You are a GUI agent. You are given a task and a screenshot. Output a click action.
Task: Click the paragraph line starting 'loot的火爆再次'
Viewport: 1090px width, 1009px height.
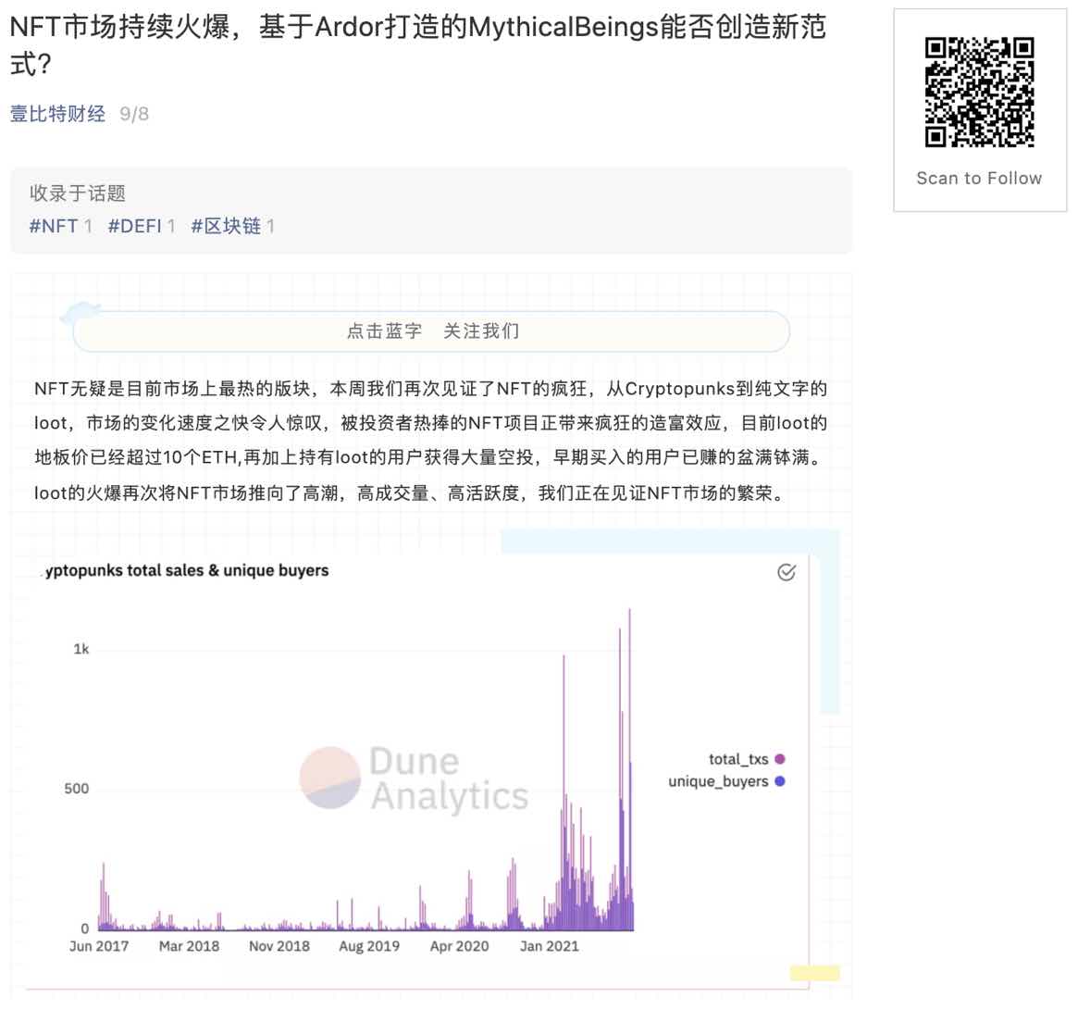click(410, 493)
